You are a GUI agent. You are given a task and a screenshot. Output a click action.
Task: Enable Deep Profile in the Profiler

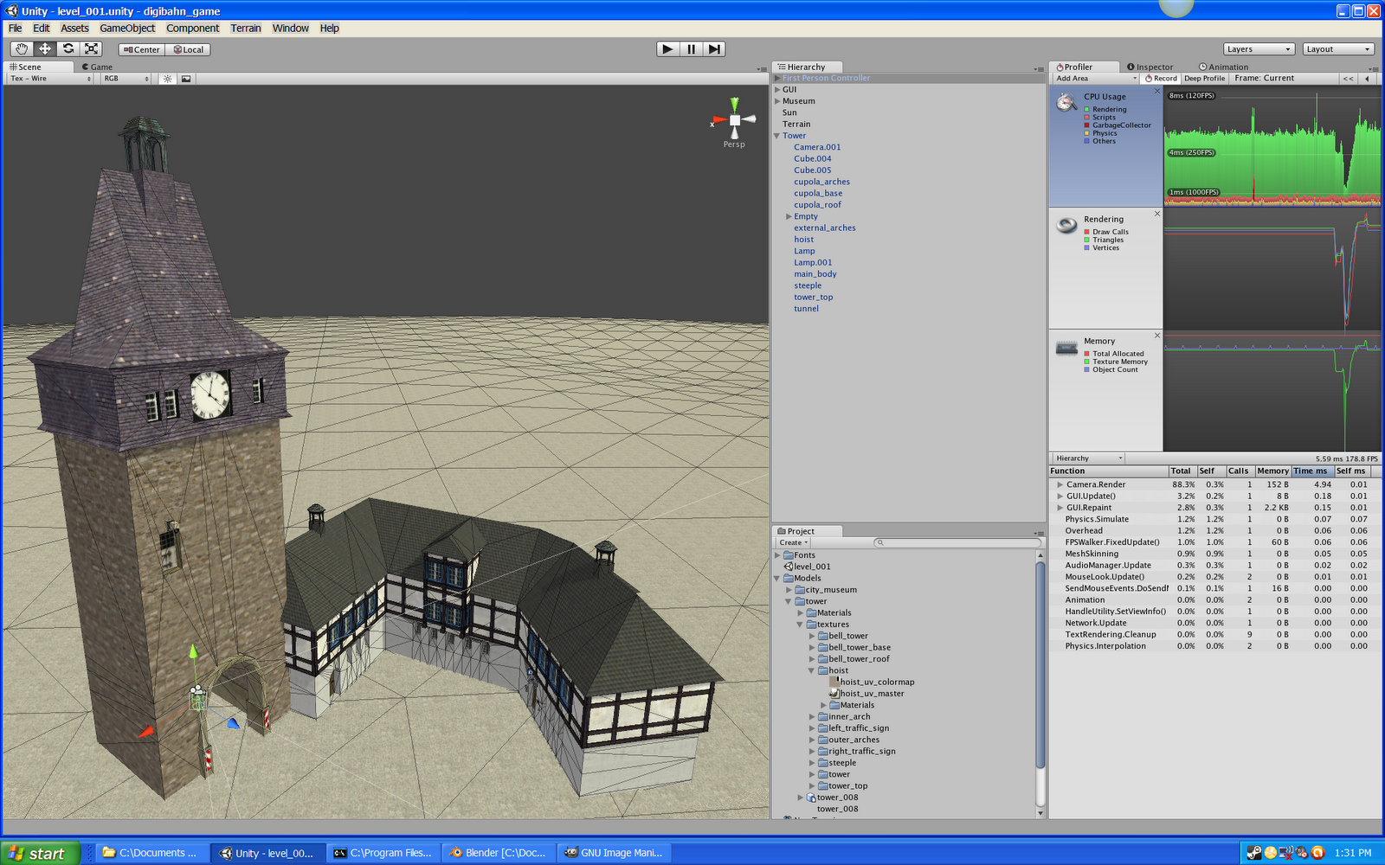[1204, 78]
